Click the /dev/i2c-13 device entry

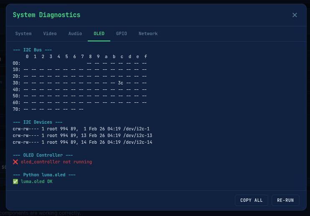82,136
